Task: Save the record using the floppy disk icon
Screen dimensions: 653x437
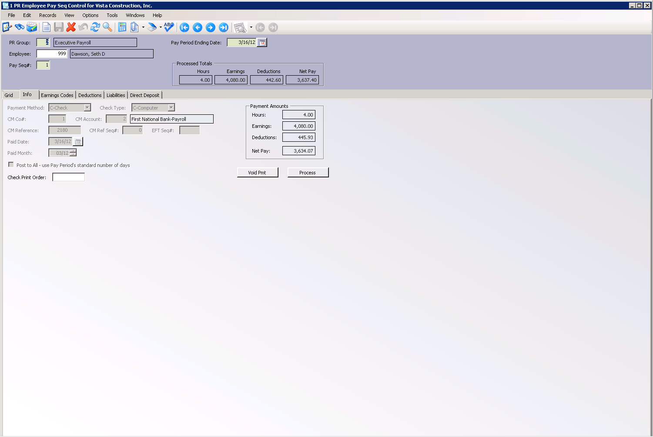Action: (59, 27)
